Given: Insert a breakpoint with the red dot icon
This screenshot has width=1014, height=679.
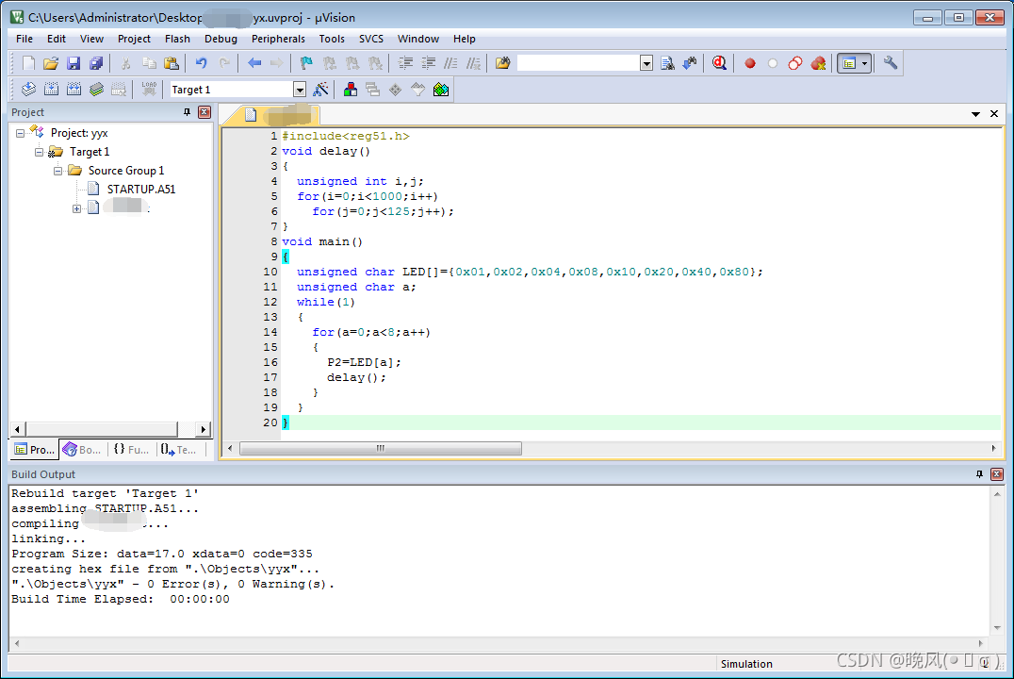Looking at the screenshot, I should click(749, 63).
